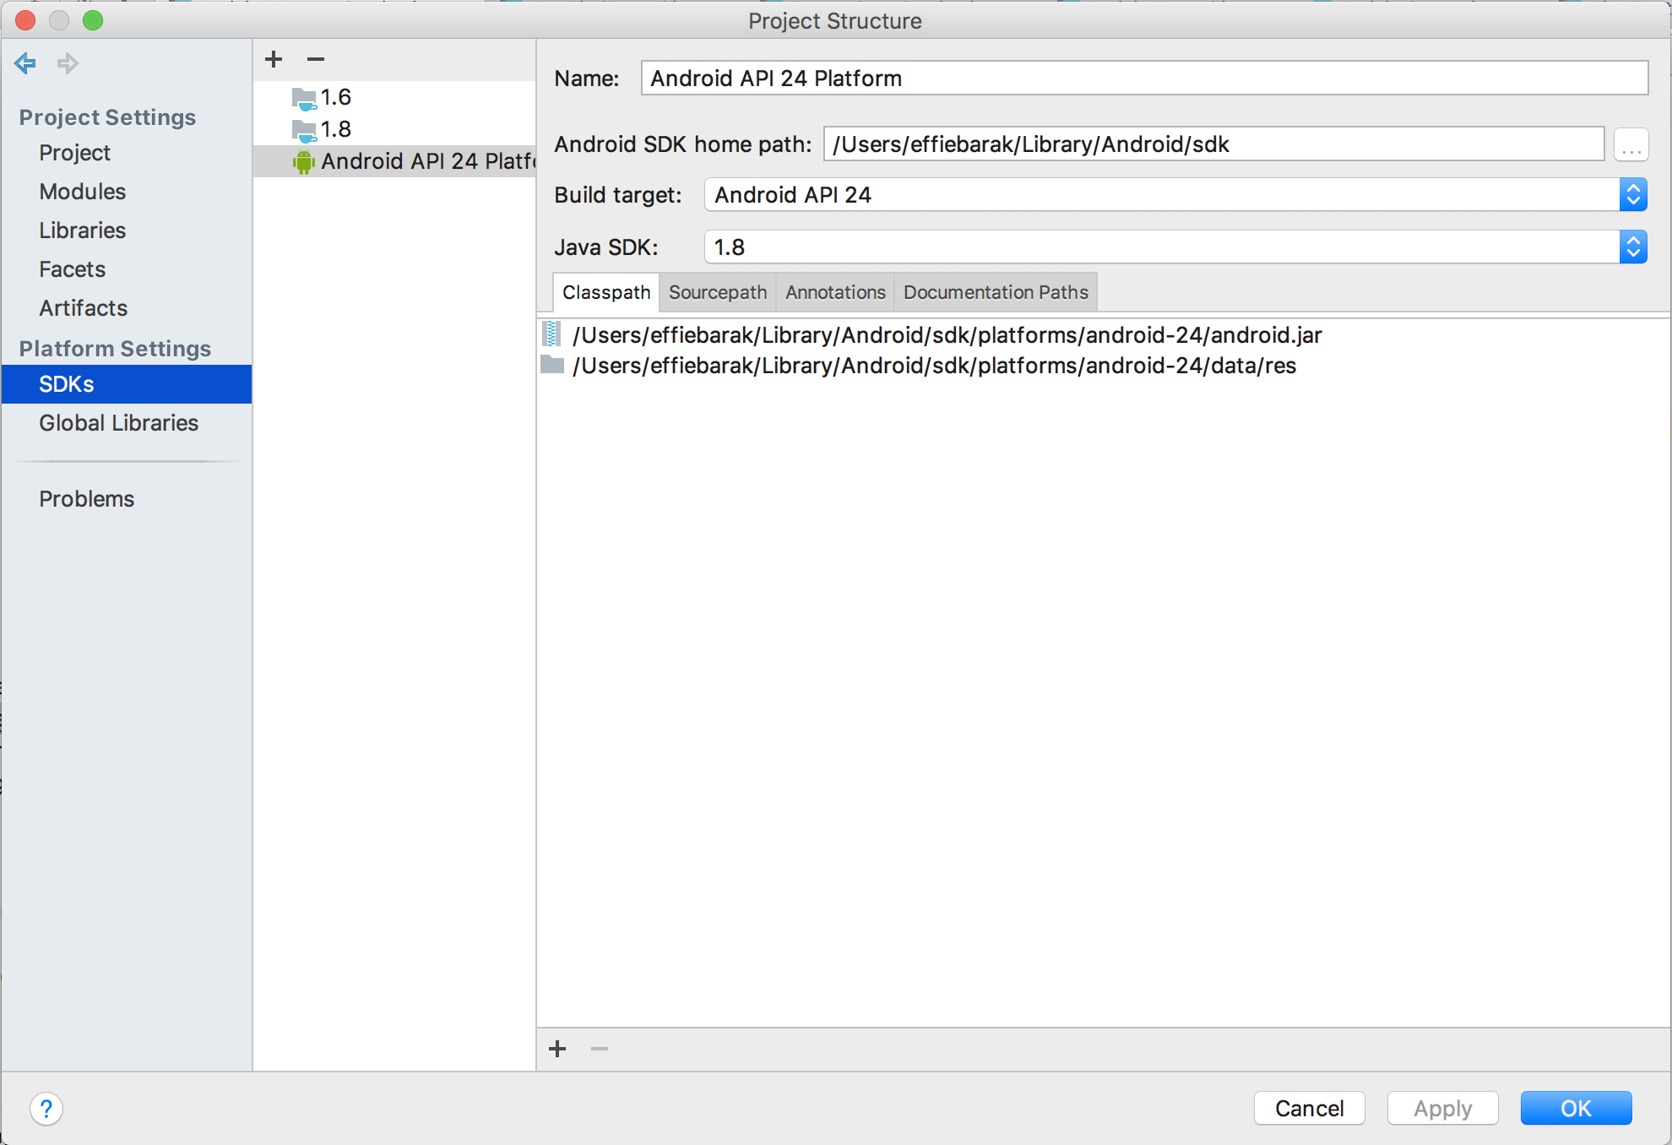1672x1145 pixels.
Task: Remove classpath entry with bottom minus
Action: 600,1049
